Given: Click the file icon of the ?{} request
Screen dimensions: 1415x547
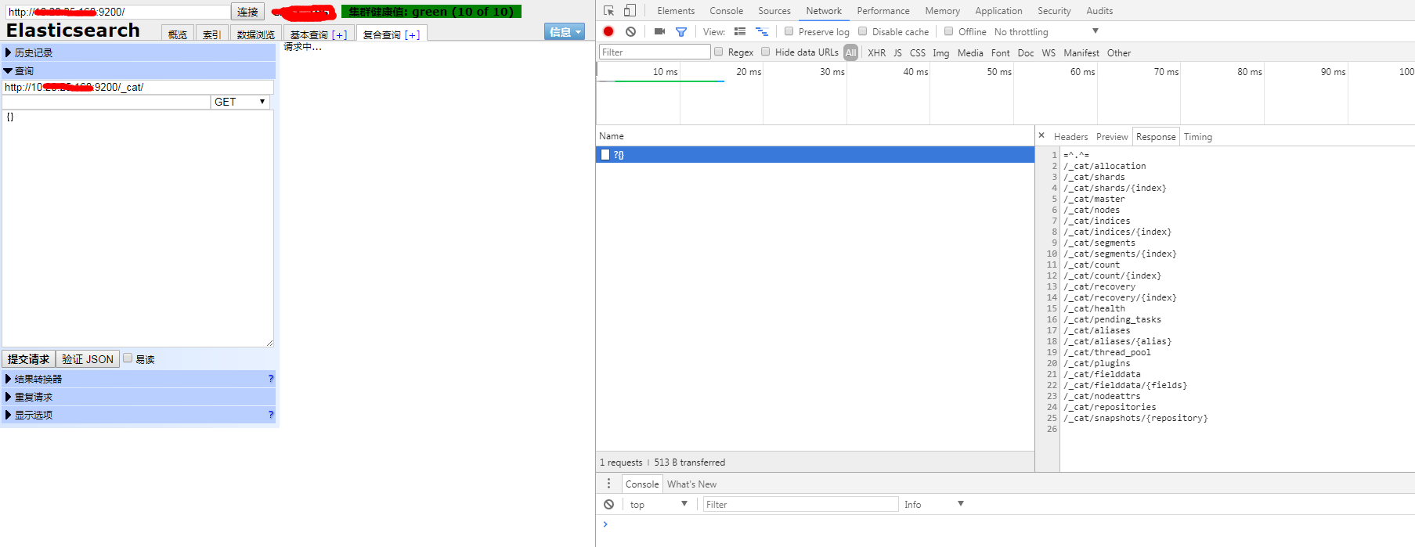Looking at the screenshot, I should point(605,155).
